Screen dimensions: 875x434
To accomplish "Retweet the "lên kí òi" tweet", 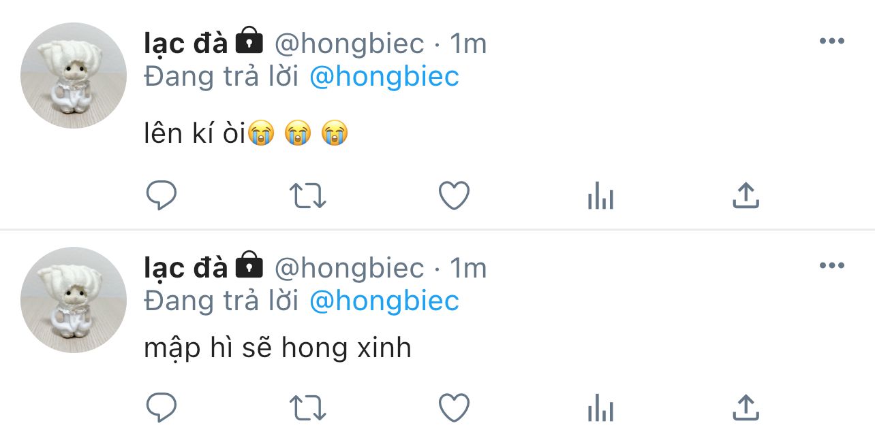I will click(x=308, y=197).
